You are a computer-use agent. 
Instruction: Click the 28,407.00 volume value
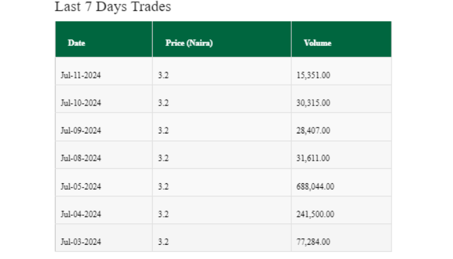pos(313,131)
